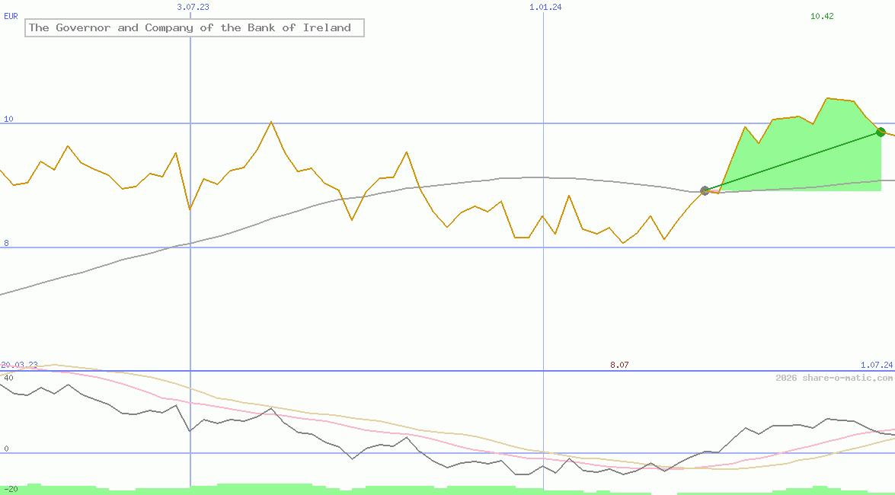This screenshot has height=495, width=895.
Task: Click the gray dot starting the trend line
Action: click(705, 190)
